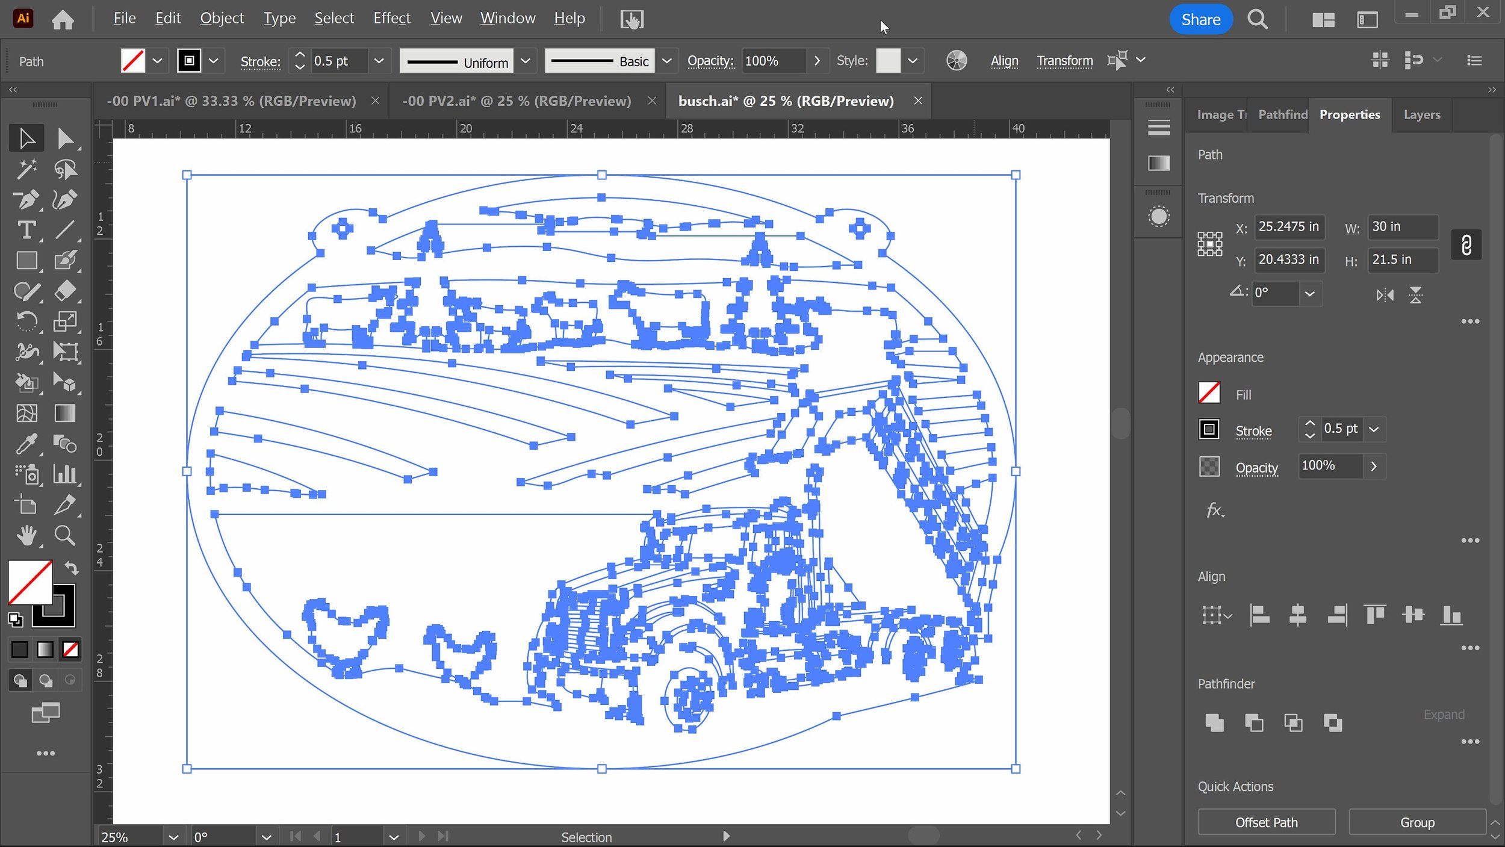Flip selection horizontally
1505x847 pixels.
[1384, 295]
